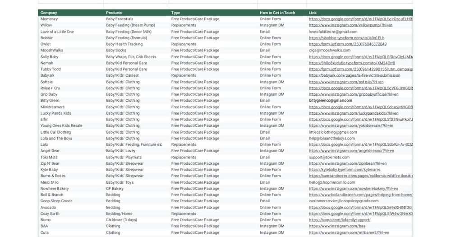This screenshot has height=237, width=451.
Task: Open the Young Ones Kids Resale Instagram link
Action: [x=351, y=126]
